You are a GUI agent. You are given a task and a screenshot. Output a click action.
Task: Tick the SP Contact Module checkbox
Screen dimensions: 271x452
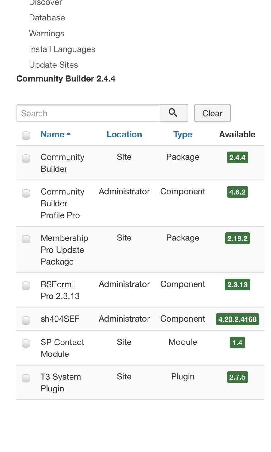[x=26, y=343]
